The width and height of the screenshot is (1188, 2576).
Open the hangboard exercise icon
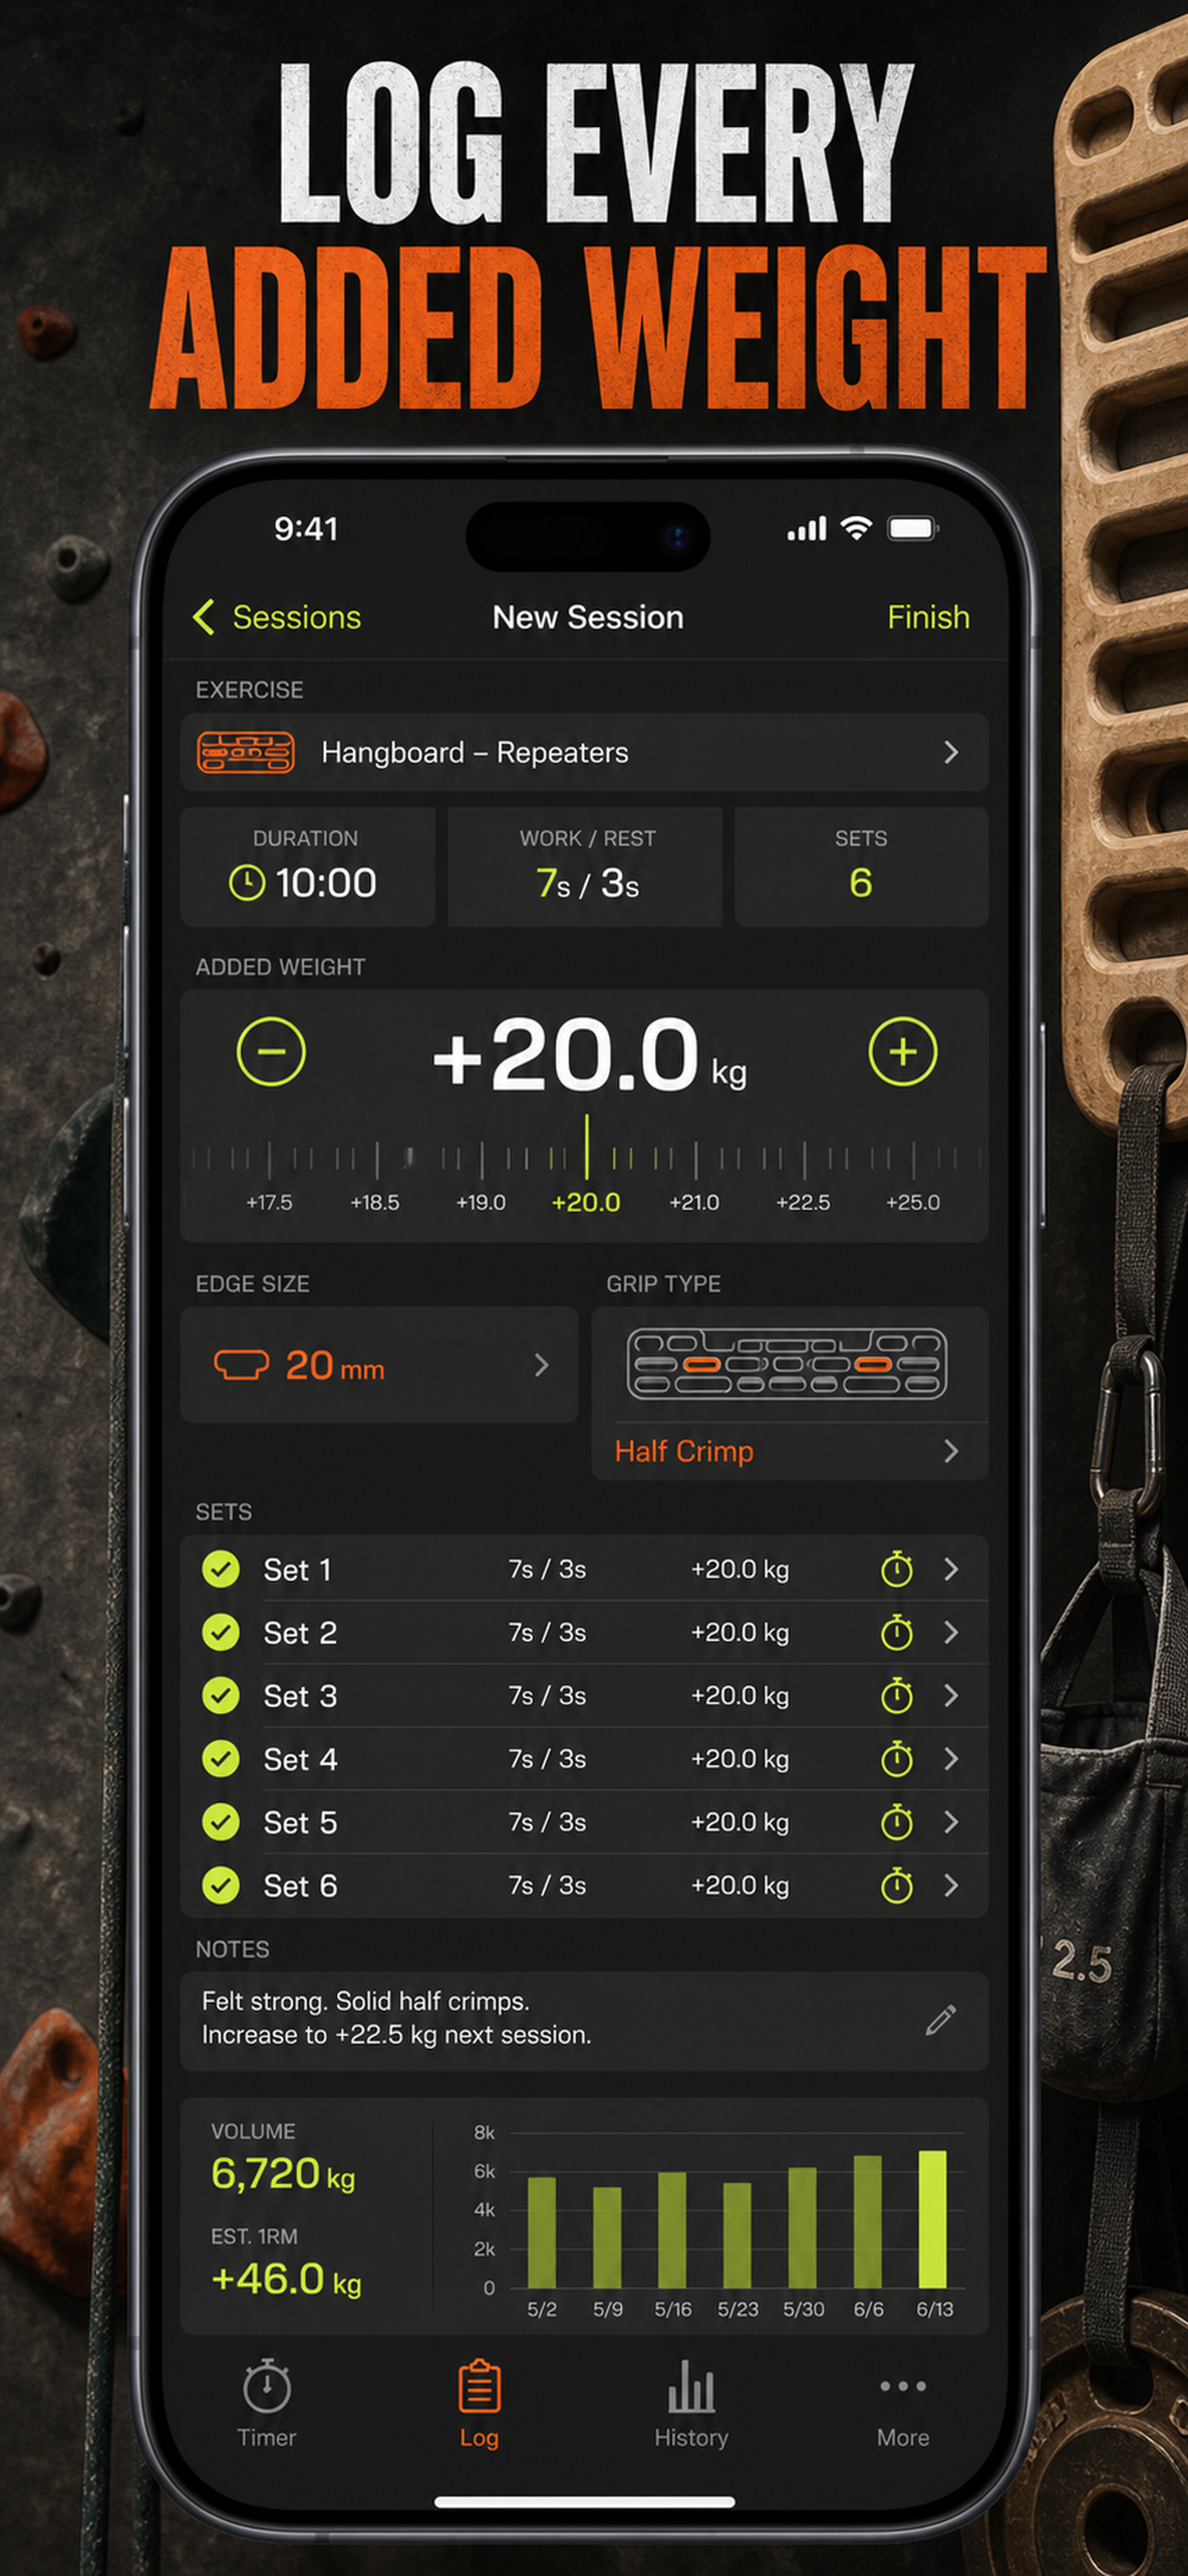click(246, 752)
